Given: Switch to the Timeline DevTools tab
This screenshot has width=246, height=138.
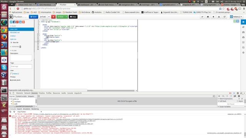Looking at the screenshot, I should (42, 93).
